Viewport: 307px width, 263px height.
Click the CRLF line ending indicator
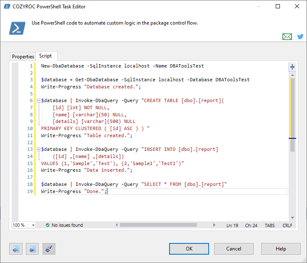tap(287, 225)
